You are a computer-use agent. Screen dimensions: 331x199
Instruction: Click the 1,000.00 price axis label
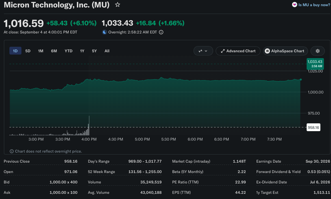pos(315,92)
